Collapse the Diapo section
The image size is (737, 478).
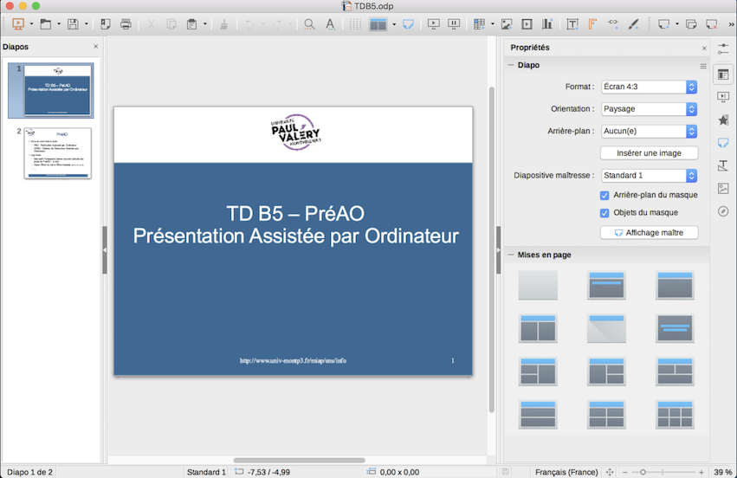(511, 65)
